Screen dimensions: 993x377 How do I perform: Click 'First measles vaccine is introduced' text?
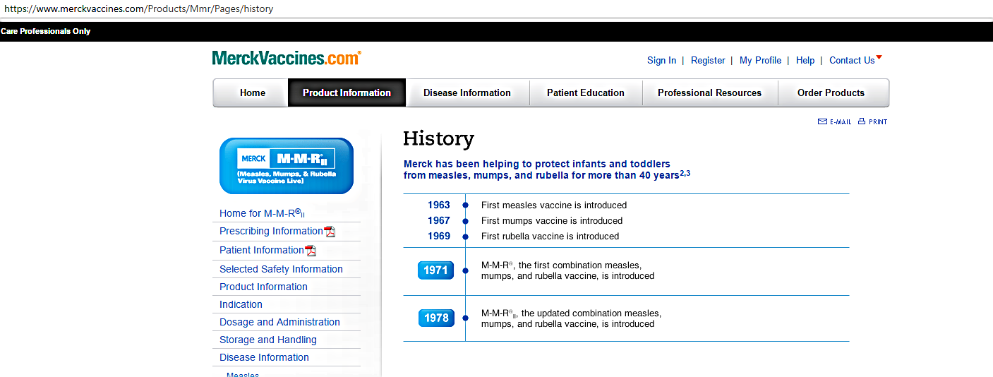click(554, 205)
